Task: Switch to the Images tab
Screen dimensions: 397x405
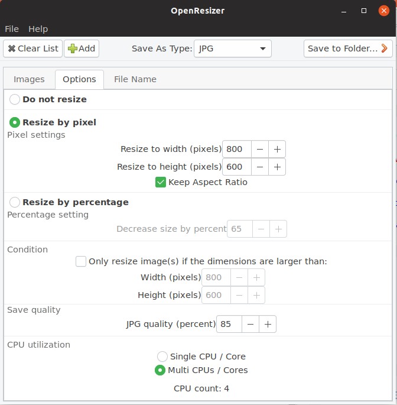Action: [x=29, y=79]
